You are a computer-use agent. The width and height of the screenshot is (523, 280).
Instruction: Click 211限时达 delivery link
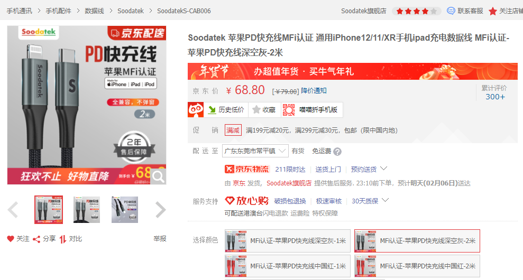pyautogui.click(x=290, y=170)
